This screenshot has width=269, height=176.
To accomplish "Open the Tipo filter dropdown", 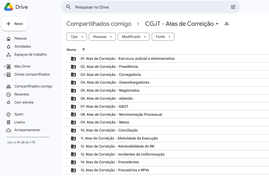I will click(x=76, y=37).
